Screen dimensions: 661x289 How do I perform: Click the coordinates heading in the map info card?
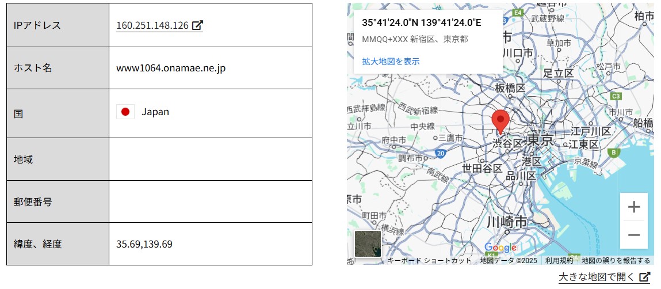421,22
